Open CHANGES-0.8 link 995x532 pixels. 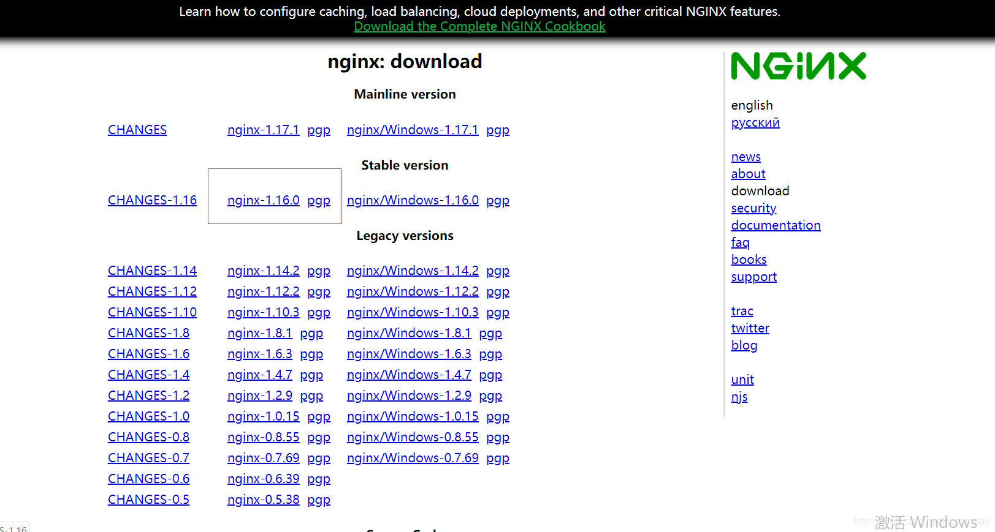(149, 437)
